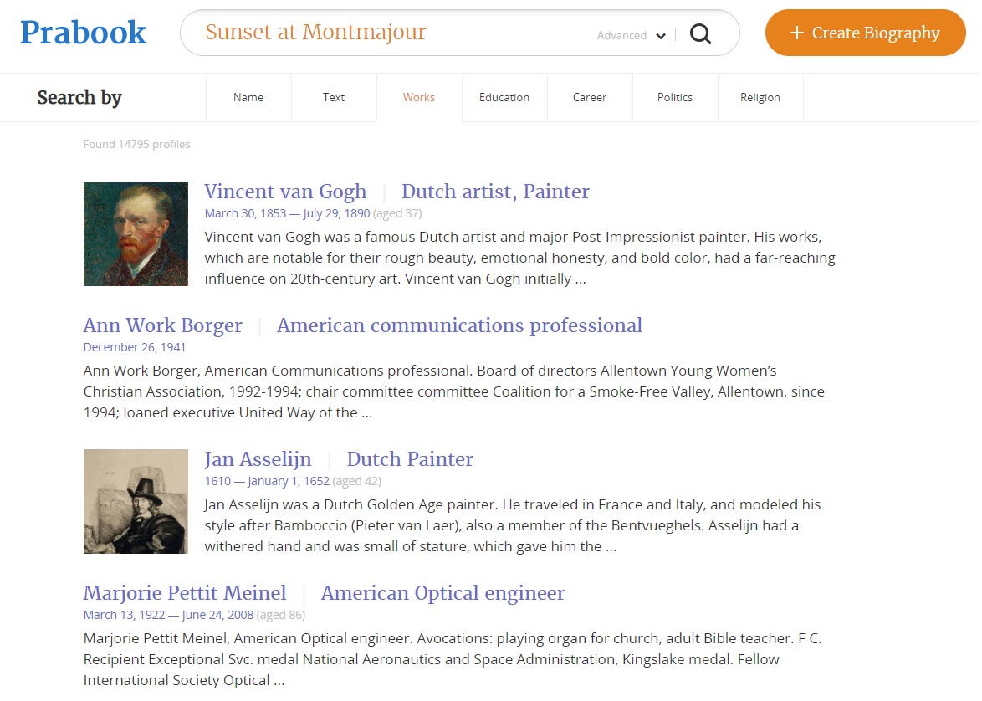Click the 'December 26, 1941' date

(x=134, y=347)
